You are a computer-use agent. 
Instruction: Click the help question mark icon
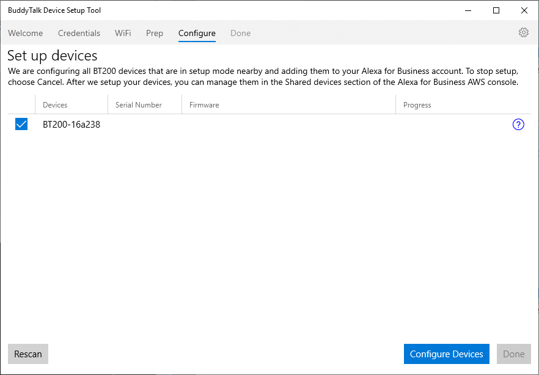pos(518,125)
